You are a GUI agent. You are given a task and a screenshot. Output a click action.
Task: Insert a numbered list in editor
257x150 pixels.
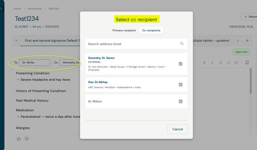click(x=237, y=62)
